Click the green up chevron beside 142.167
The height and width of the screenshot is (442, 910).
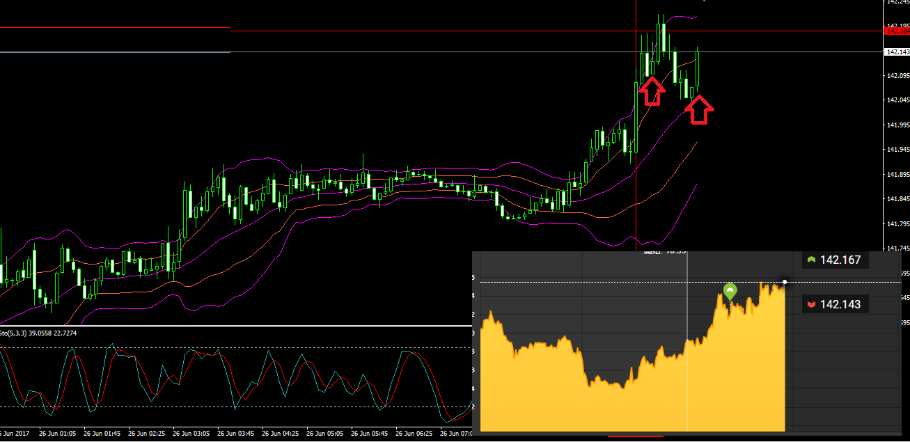(810, 260)
